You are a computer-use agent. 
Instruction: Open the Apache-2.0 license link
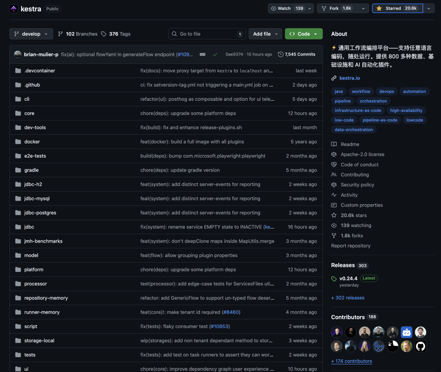tap(363, 154)
